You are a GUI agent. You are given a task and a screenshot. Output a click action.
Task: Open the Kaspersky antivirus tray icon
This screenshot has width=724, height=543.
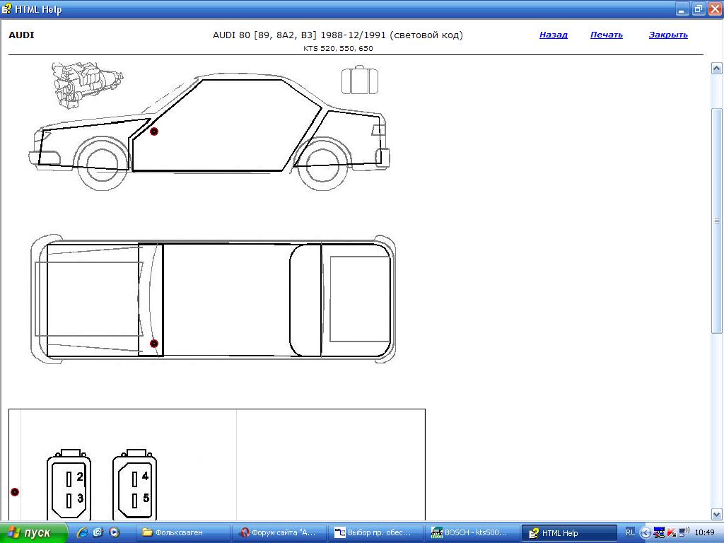tap(672, 533)
